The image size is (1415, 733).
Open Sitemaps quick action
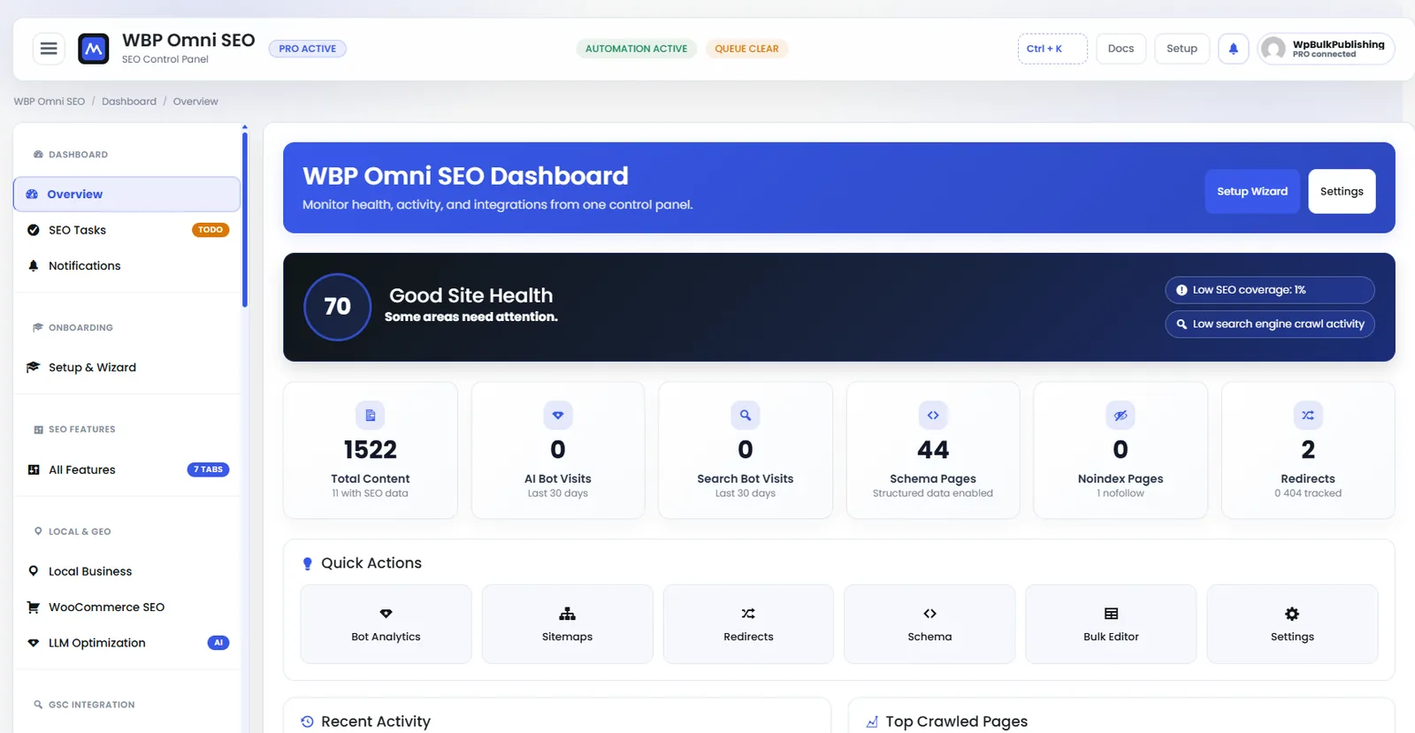tap(567, 624)
